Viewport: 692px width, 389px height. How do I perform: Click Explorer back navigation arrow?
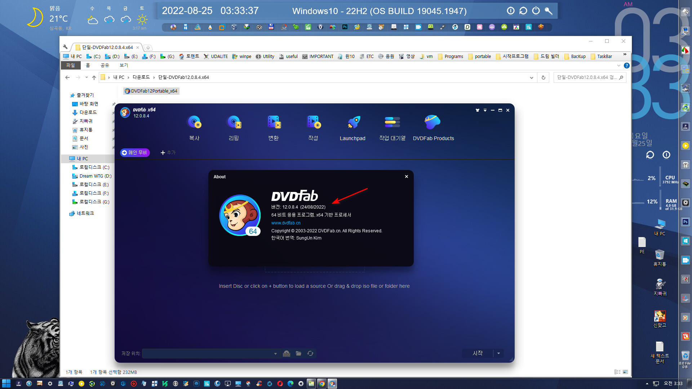(67, 77)
